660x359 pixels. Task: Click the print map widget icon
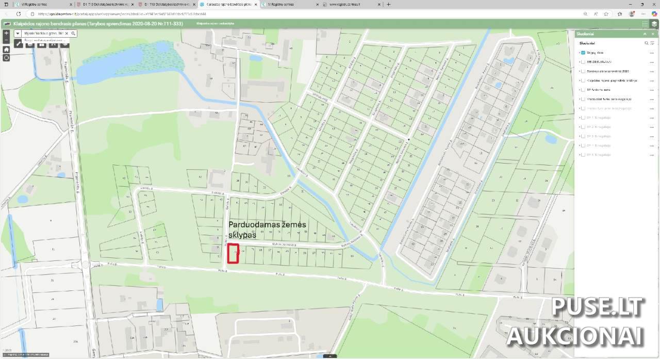click(30, 44)
